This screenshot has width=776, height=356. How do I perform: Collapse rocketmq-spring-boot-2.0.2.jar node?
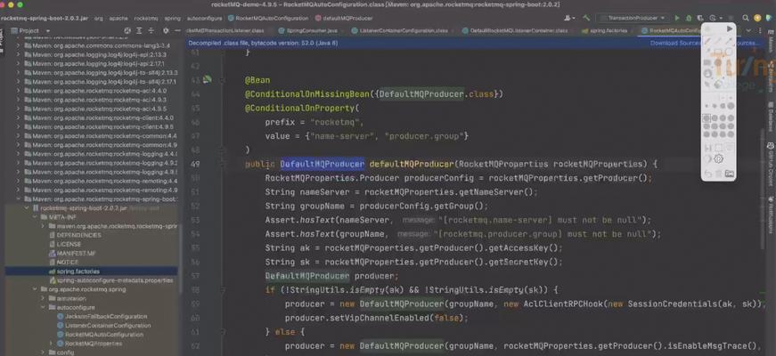[x=27, y=208]
